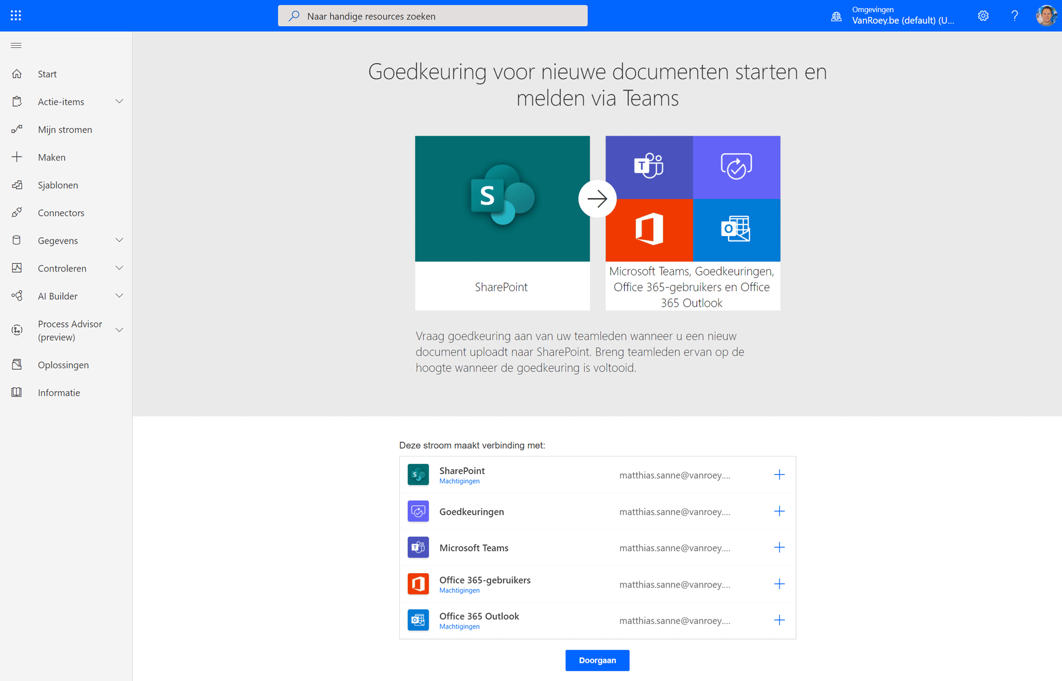Open Machtigingen link under Office 365 Outlook
1062x681 pixels.
click(x=459, y=626)
